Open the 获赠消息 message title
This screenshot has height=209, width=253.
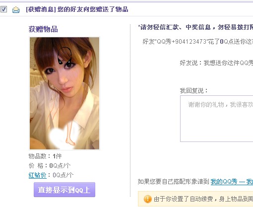(x=77, y=9)
